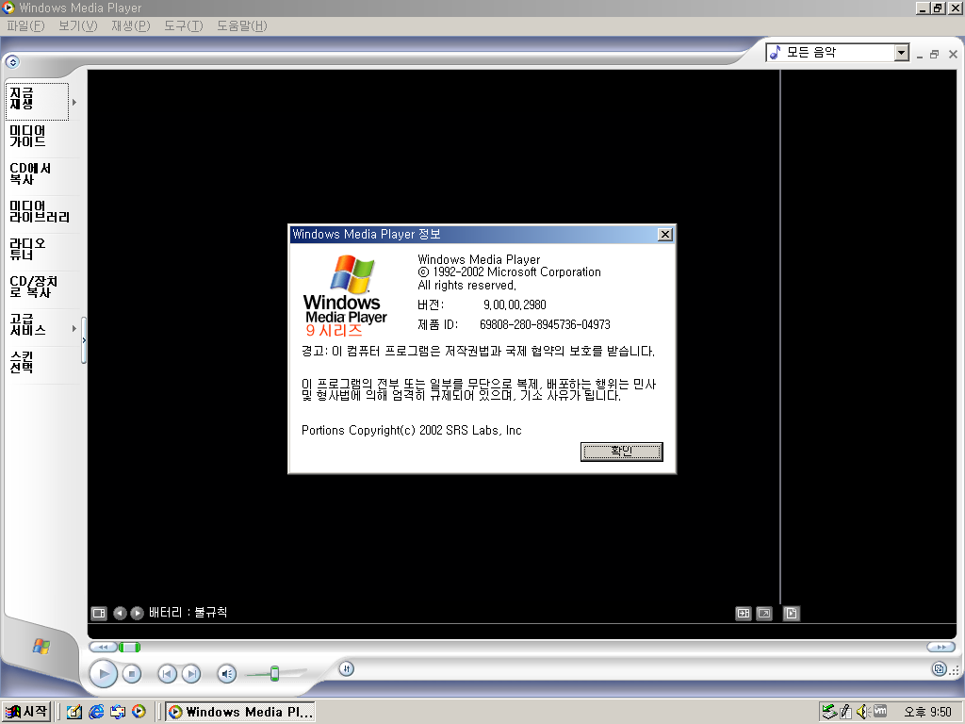Screen dimensions: 965x724
Task: Click the Play button
Action: pyautogui.click(x=104, y=673)
